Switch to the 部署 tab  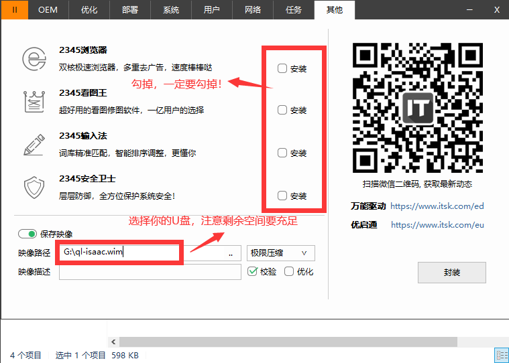[131, 10]
